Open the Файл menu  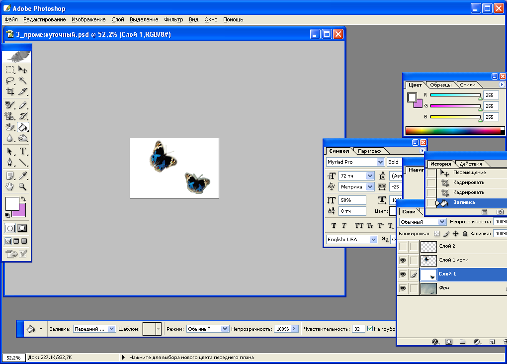[x=11, y=19]
